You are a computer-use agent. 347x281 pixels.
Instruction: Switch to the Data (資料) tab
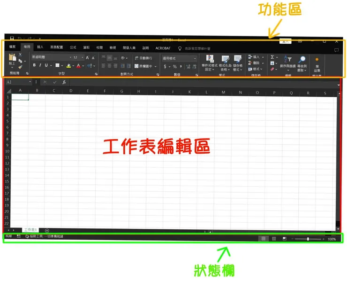tap(86, 47)
